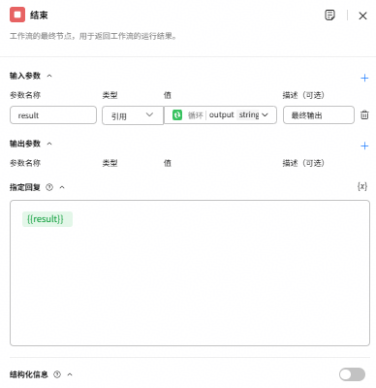
Task: Delete the result parameter row
Action: [x=364, y=114]
